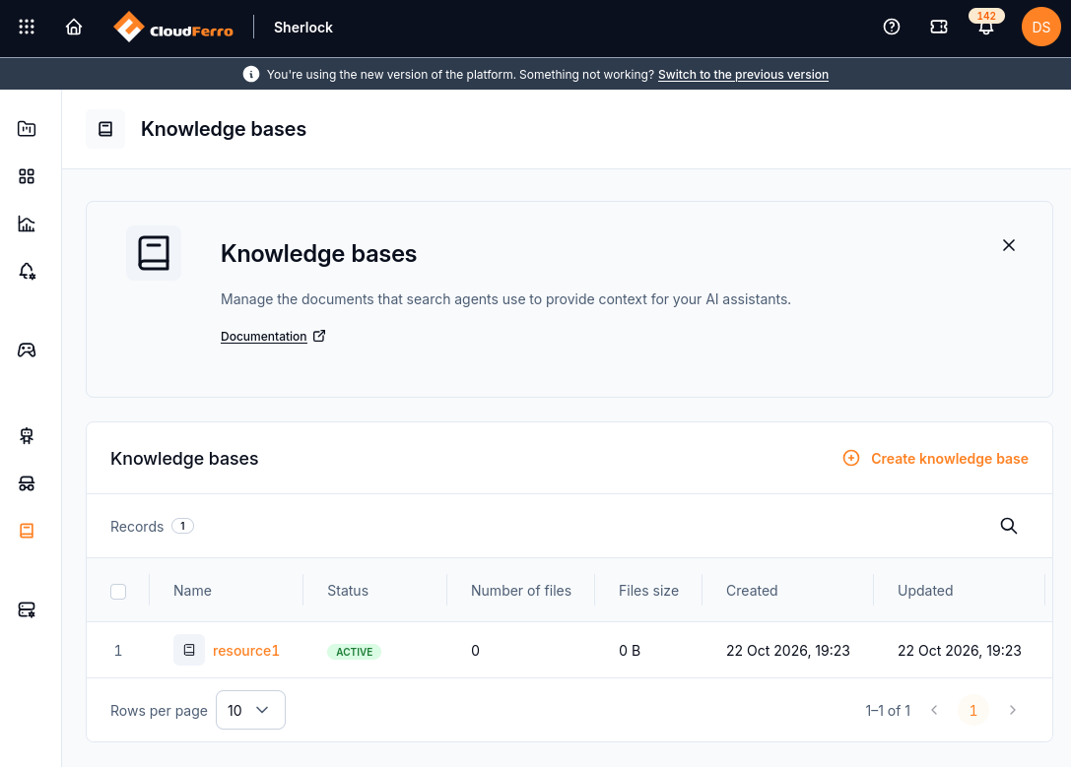Open the projects folder sidebar icon
This screenshot has height=767, width=1071.
tap(27, 128)
